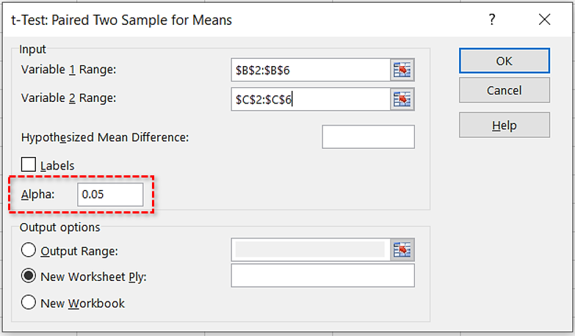Click the Variable 2 Range cell selector icon

coord(402,98)
